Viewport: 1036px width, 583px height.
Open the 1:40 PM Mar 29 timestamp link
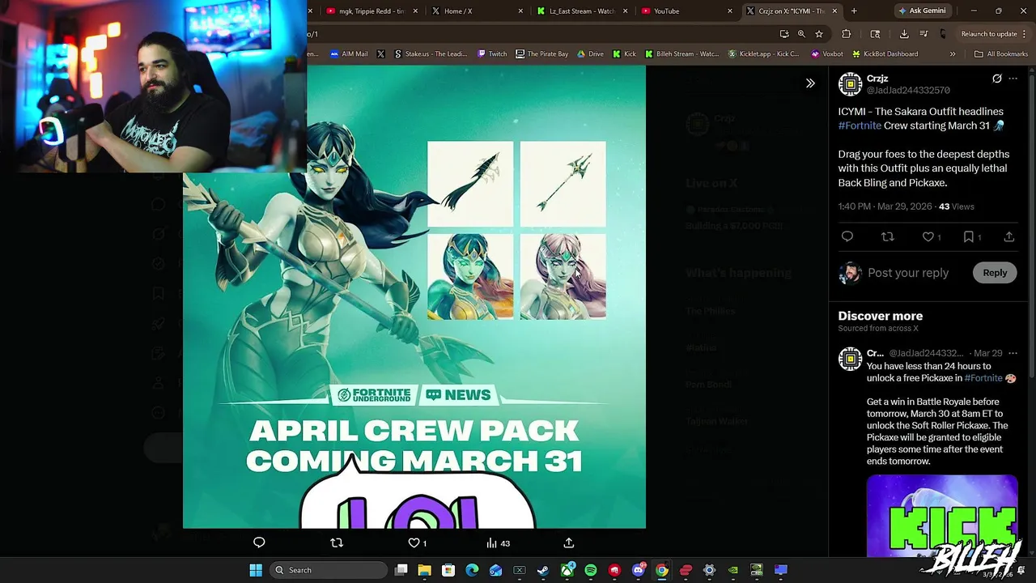(885, 206)
